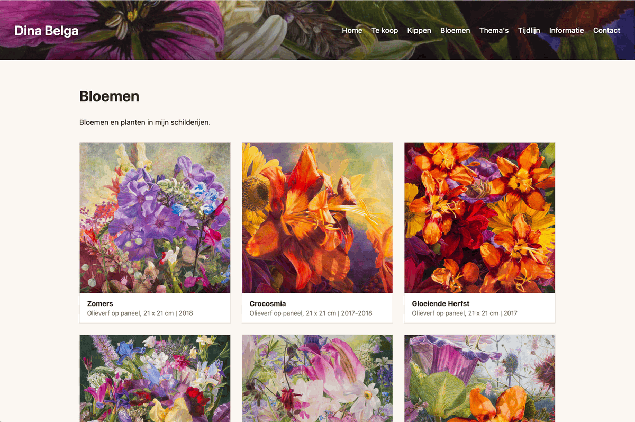635x422 pixels.
Task: Go to the Tijdlijn page
Action: (529, 30)
